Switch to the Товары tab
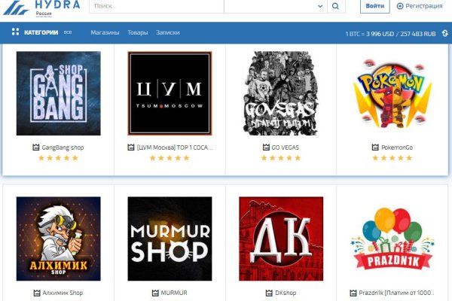The height and width of the screenshot is (301, 452). 138,32
